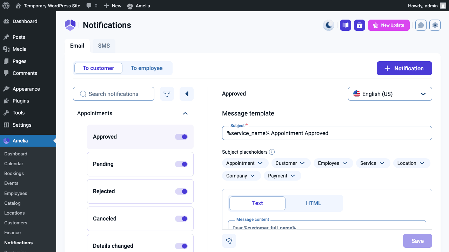Click New in the admin bar
449x252 pixels.
(x=113, y=6)
